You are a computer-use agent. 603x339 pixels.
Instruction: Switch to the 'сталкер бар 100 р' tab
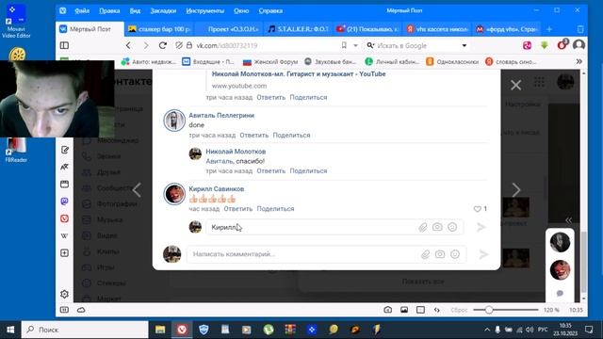tap(159, 29)
